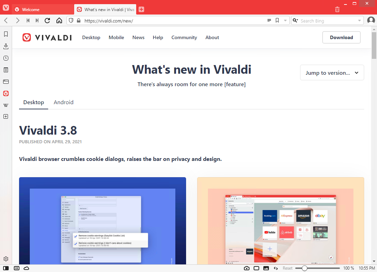377x272 pixels.
Task: Open the content blocker shield icon
Action: (71, 21)
